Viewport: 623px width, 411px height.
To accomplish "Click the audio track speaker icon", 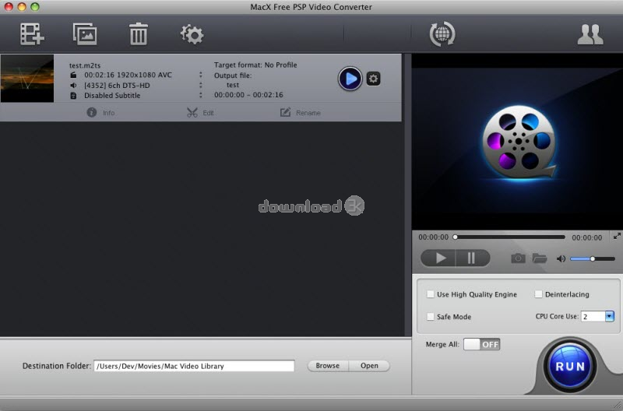I will [x=73, y=86].
